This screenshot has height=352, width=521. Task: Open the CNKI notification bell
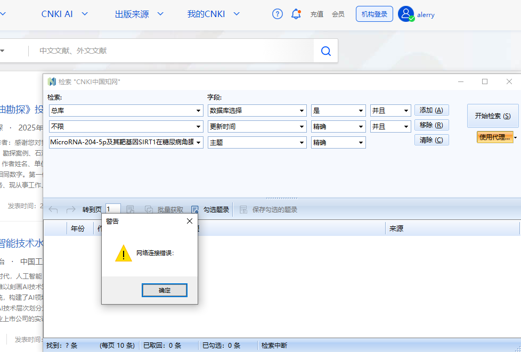coord(296,14)
